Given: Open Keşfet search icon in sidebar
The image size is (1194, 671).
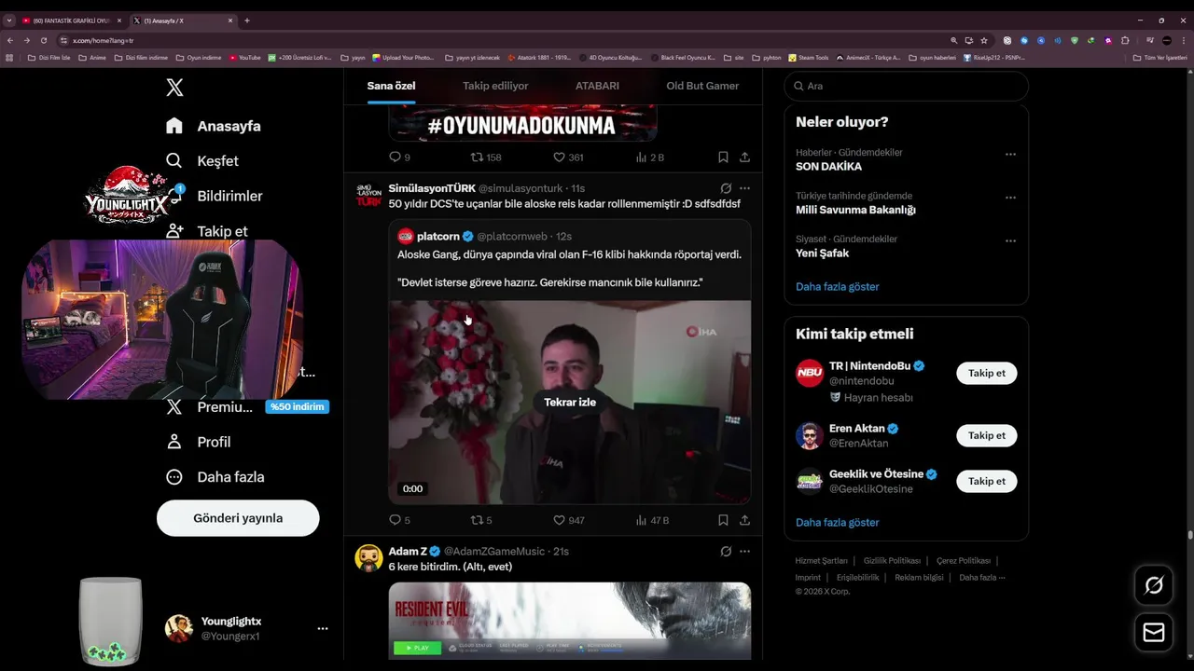Looking at the screenshot, I should point(174,160).
